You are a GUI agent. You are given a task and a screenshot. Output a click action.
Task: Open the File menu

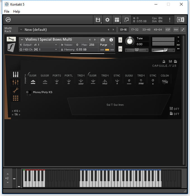pos(7,11)
